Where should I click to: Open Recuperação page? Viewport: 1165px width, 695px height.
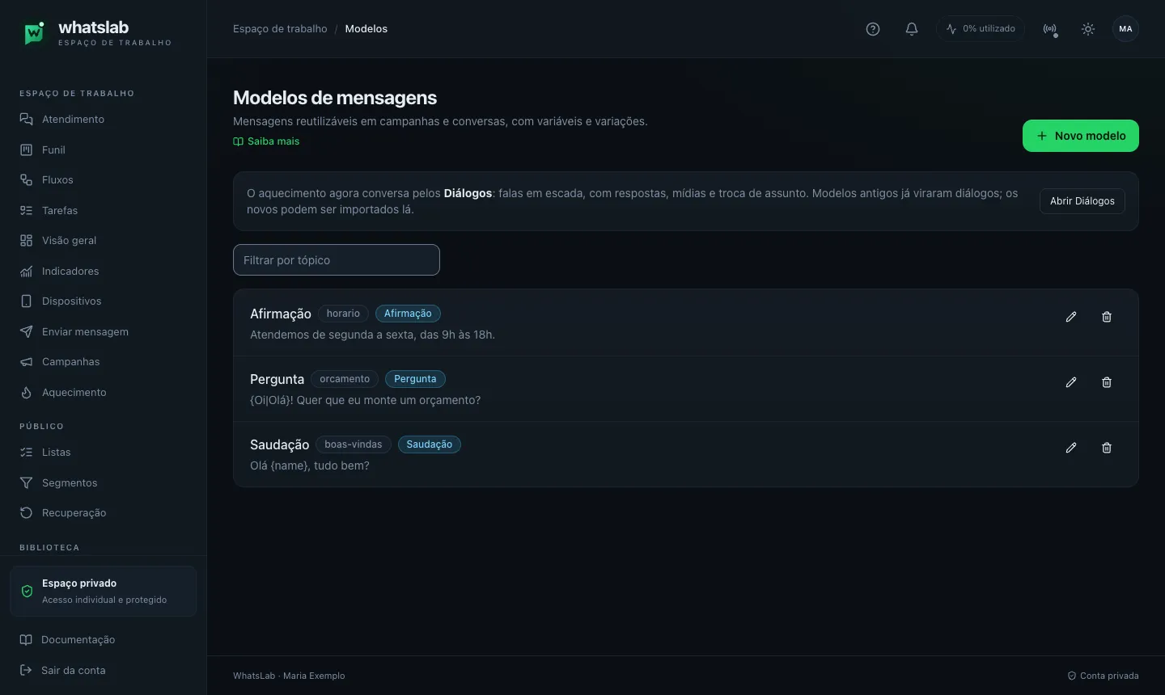104,513
